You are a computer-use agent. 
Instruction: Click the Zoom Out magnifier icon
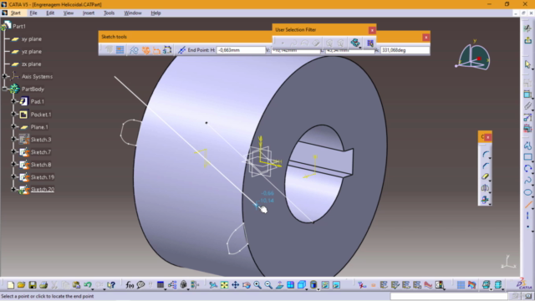click(x=268, y=284)
